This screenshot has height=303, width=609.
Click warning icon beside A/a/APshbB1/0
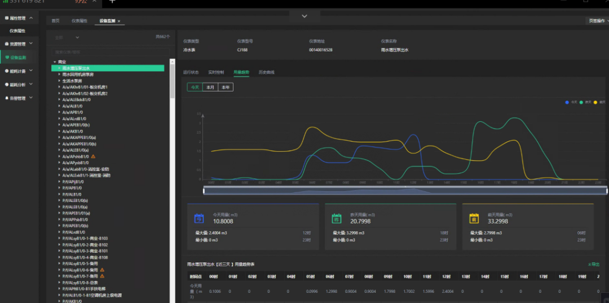(93, 156)
